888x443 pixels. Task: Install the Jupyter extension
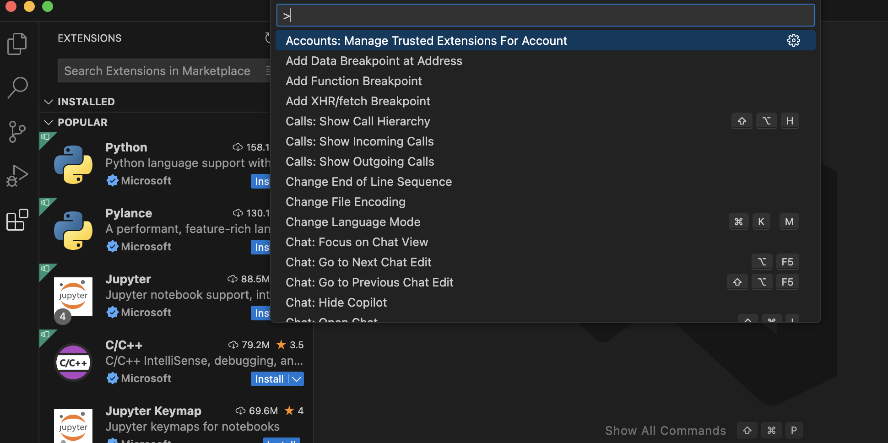(261, 313)
